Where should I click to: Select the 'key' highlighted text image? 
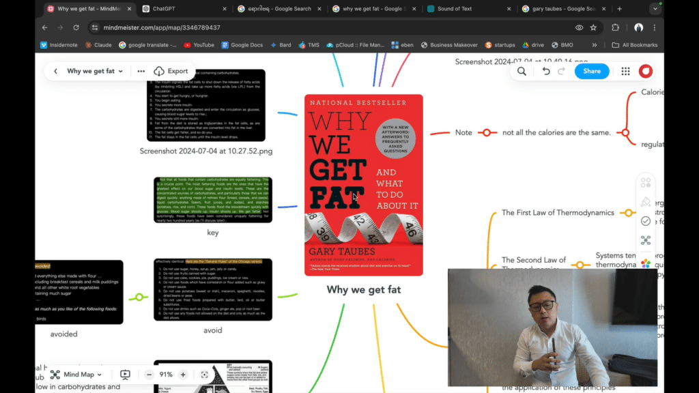click(x=213, y=200)
